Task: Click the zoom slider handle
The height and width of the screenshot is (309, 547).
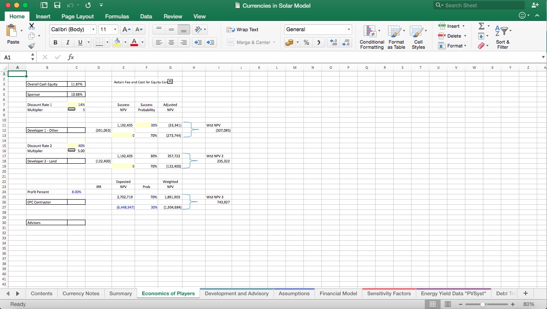Action: [x=482, y=304]
